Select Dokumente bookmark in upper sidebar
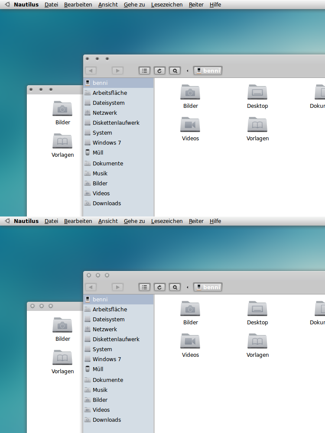Image resolution: width=325 pixels, height=433 pixels. (118, 164)
